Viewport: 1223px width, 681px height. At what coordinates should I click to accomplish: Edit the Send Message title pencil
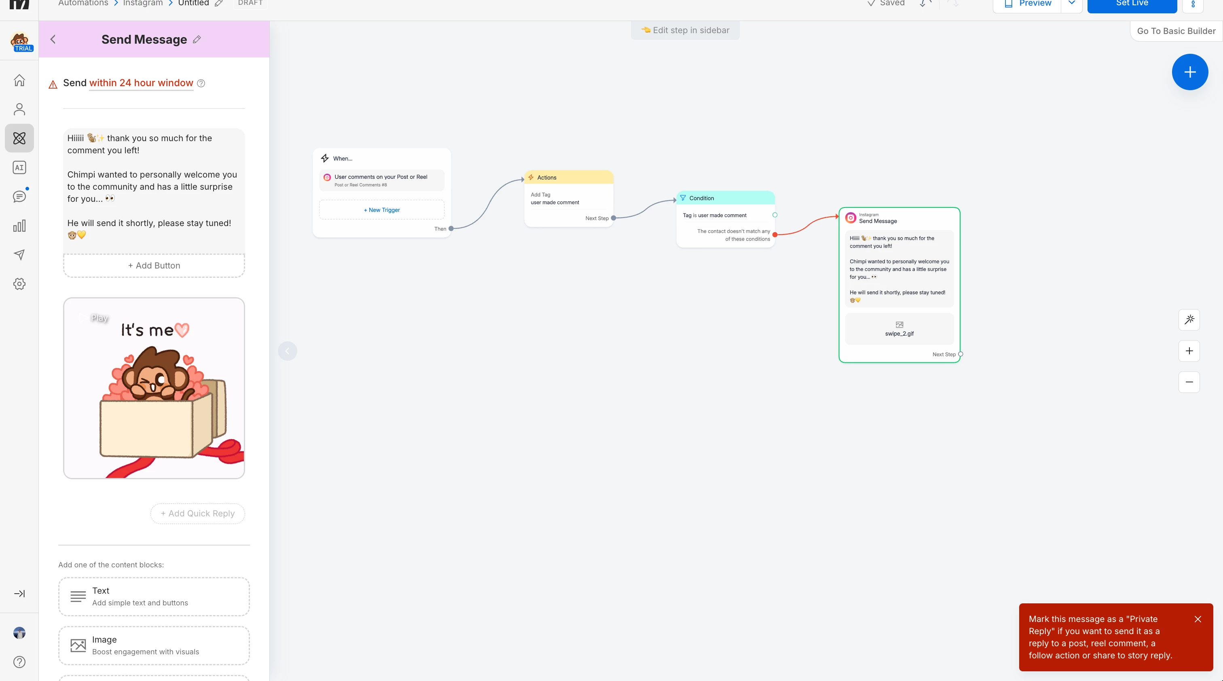(x=197, y=39)
